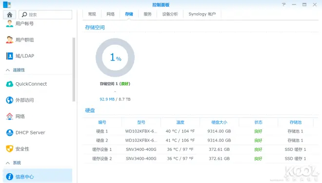Click 良好 status of 硬盘 2
322x183 pixels.
coord(258,140)
